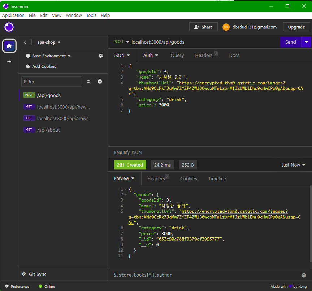Switch to the Timeline tab
This screenshot has height=291, width=312.
[217, 178]
